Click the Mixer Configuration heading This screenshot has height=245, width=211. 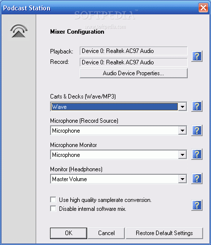coord(77,32)
